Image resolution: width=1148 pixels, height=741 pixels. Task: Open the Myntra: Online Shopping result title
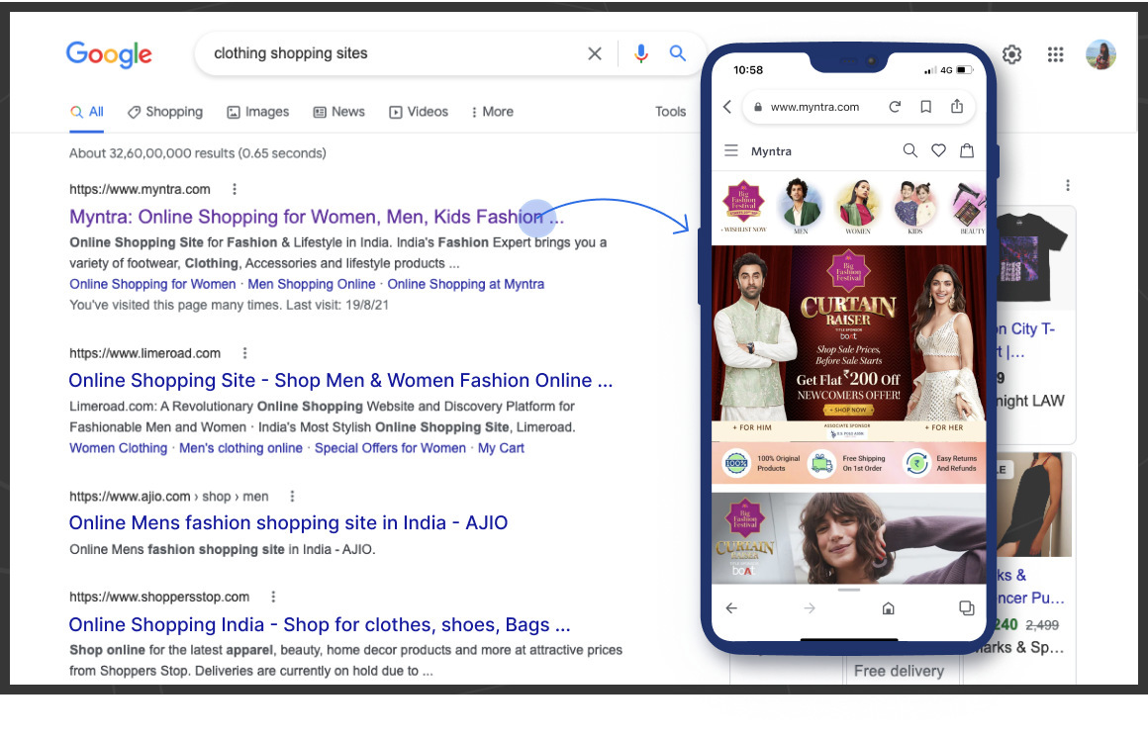coord(317,217)
